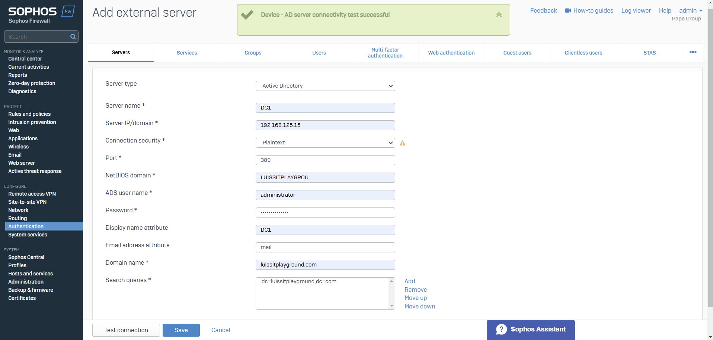The height and width of the screenshot is (340, 713).
Task: Switch to the STAS tab
Action: click(x=649, y=53)
